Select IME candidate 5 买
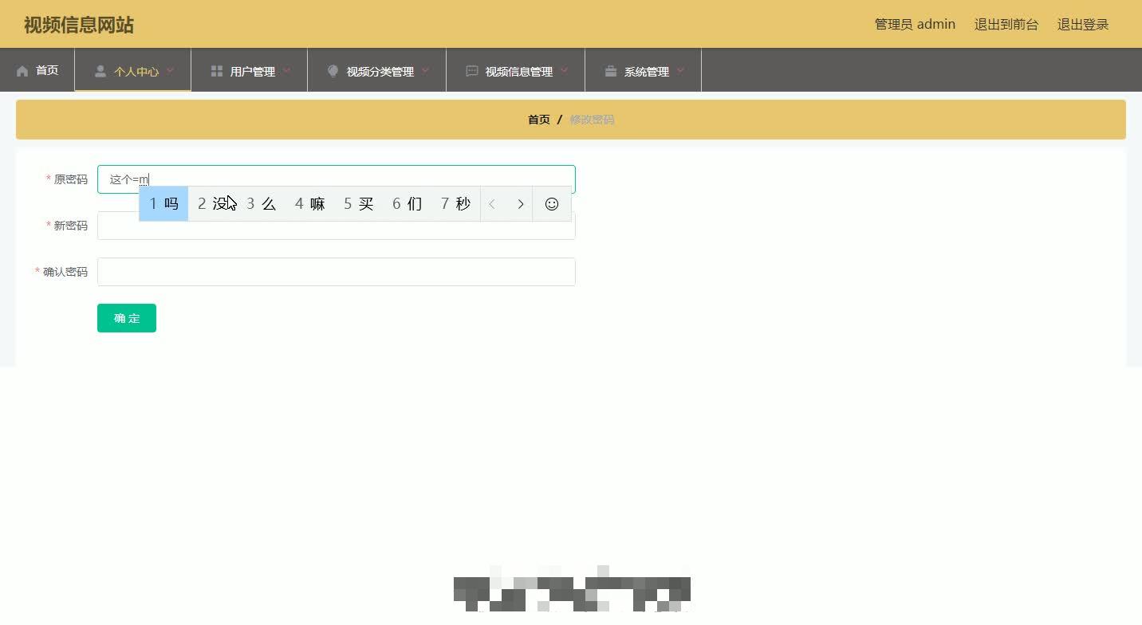Image resolution: width=1142 pixels, height=625 pixels. [x=359, y=204]
